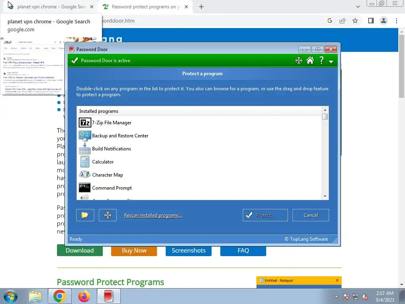The width and height of the screenshot is (405, 304).
Task: Select the Character Map icon
Action: click(x=85, y=175)
